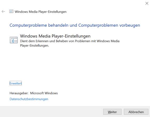Click the Microsoft Windows publisher text
The width and height of the screenshot is (150, 117).
click(x=44, y=93)
